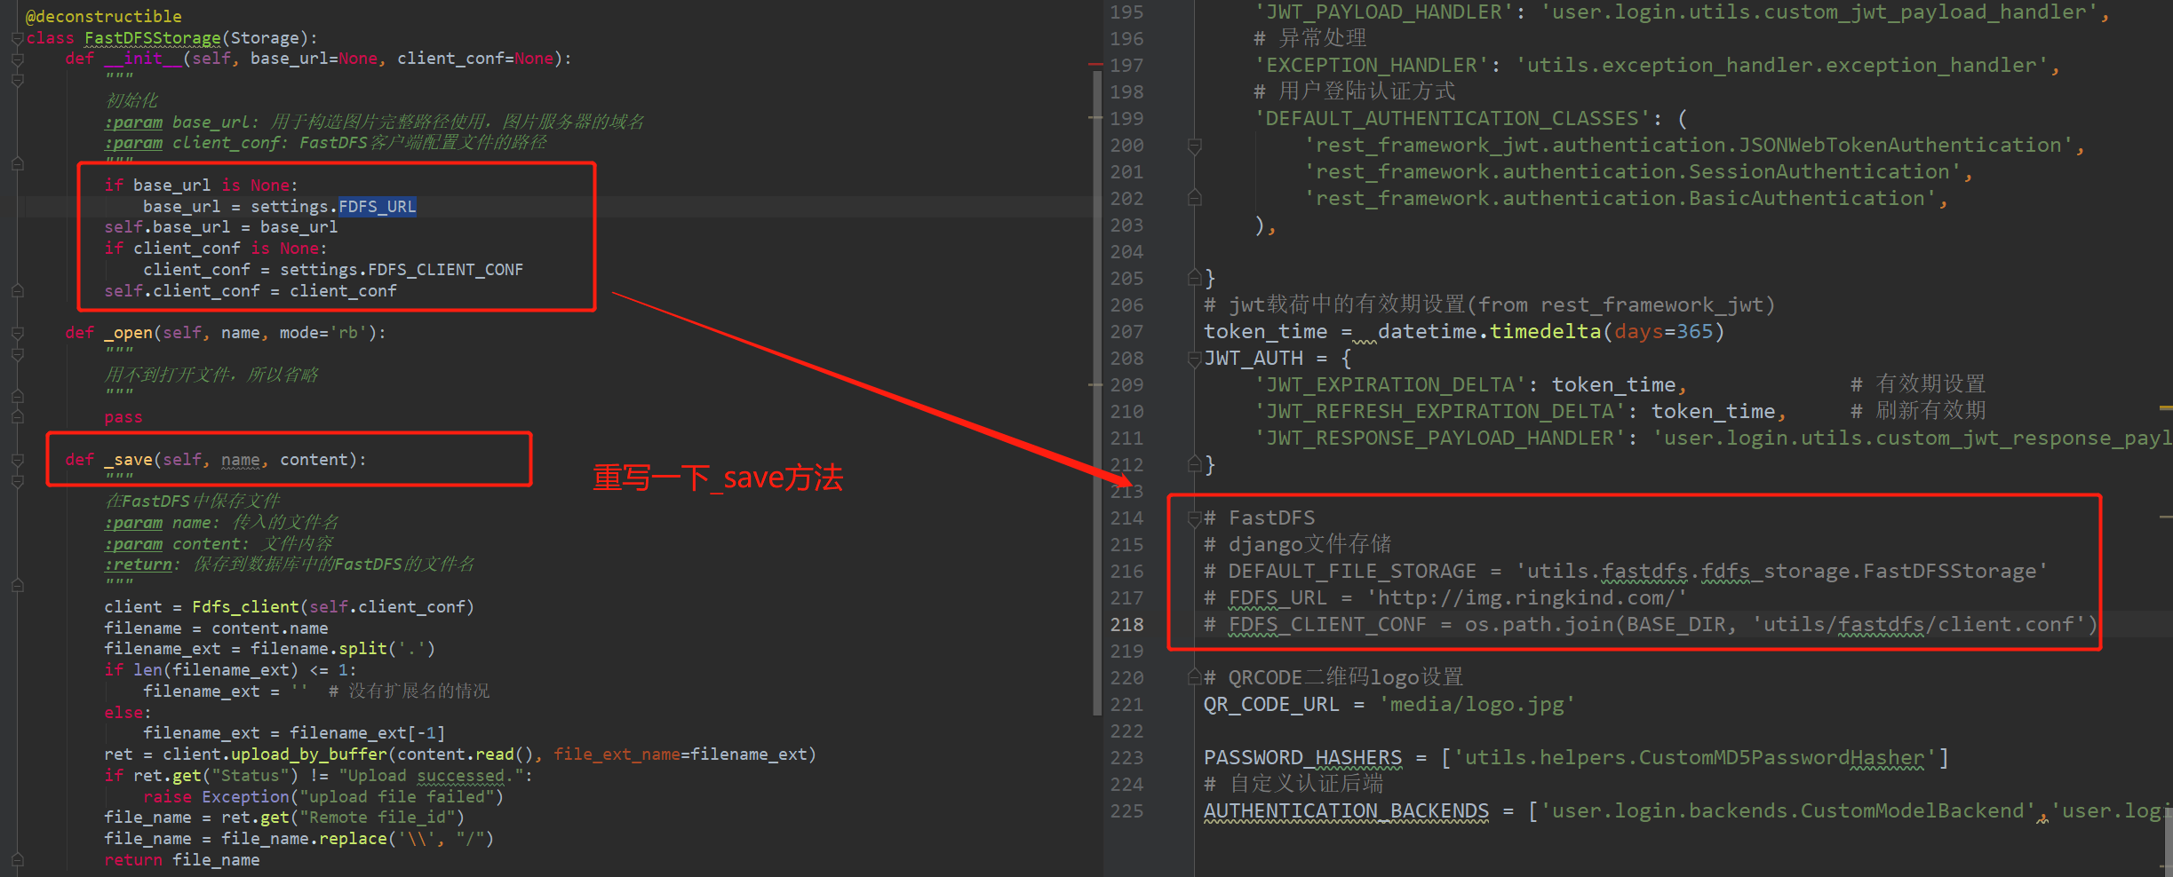The image size is (2173, 877).
Task: Collapse the __init__ method fold marker
Action: pyautogui.click(x=17, y=59)
